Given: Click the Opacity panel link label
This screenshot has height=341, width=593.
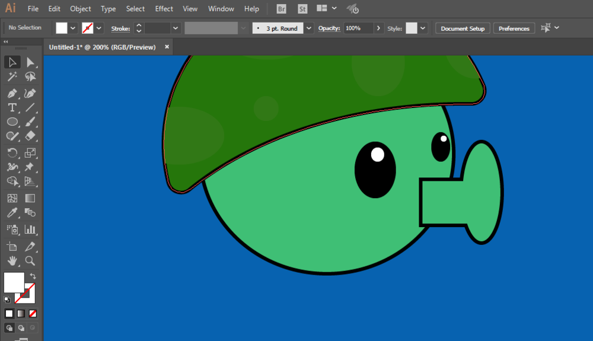Looking at the screenshot, I should tap(329, 28).
